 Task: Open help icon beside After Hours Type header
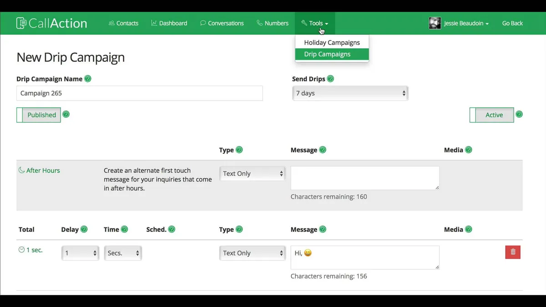(239, 150)
